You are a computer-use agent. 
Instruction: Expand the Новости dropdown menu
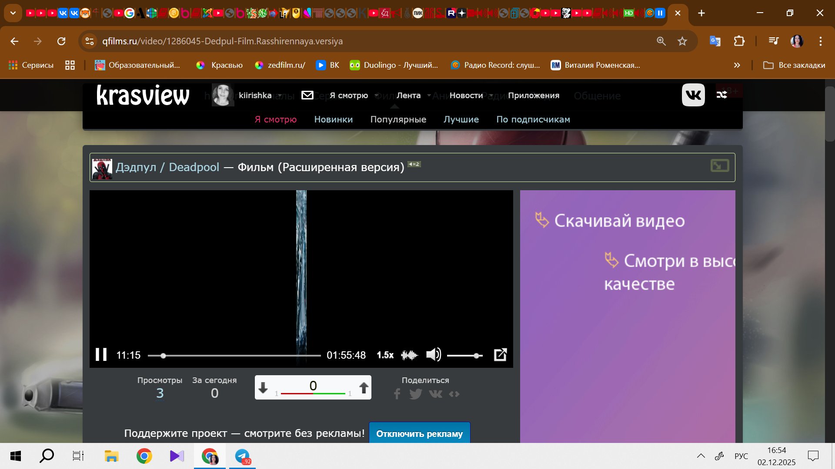pyautogui.click(x=466, y=95)
